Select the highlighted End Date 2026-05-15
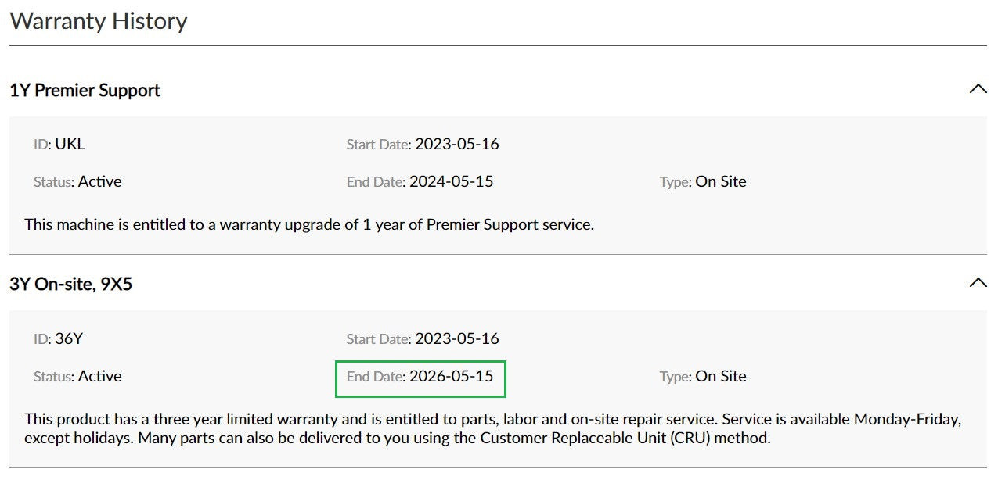 pyautogui.click(x=420, y=378)
